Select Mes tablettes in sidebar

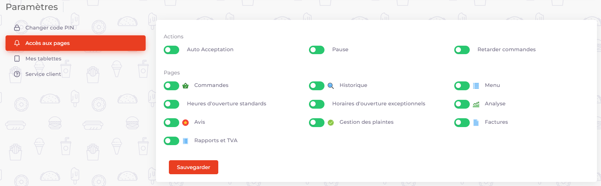[x=43, y=59]
